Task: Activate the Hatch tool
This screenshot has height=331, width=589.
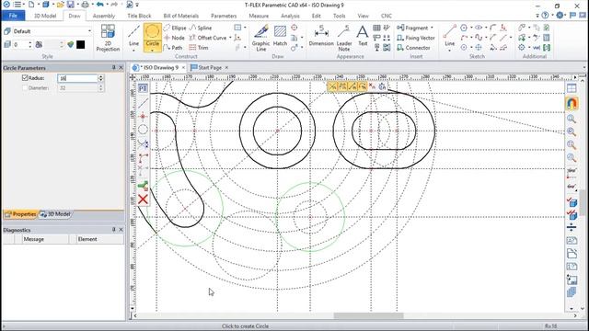Action: (x=280, y=36)
